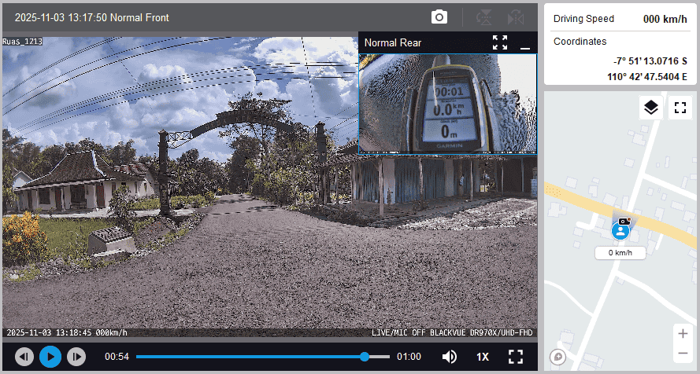Zoom out on the map
Screen dimensions: 700x374
point(682,354)
